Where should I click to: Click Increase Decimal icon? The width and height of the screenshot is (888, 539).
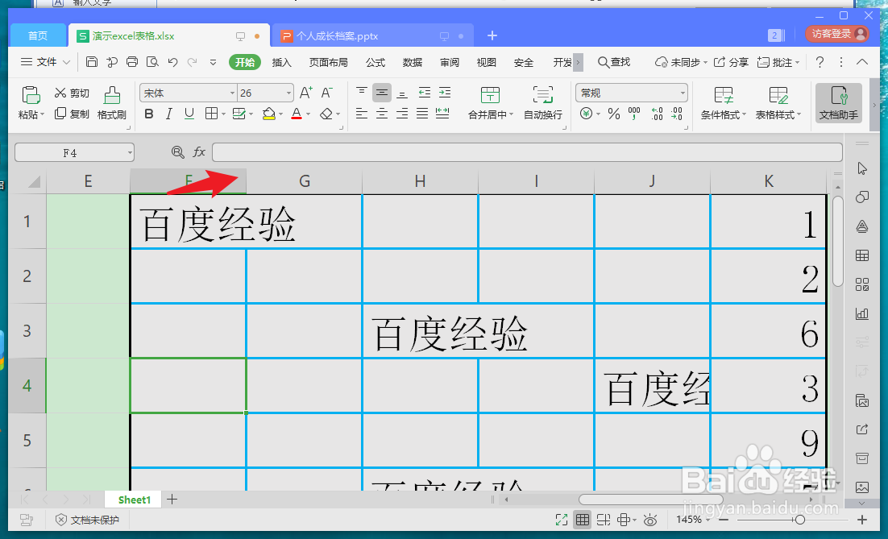657,114
